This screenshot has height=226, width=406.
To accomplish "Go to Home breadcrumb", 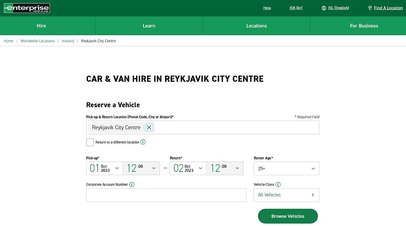I will [9, 41].
